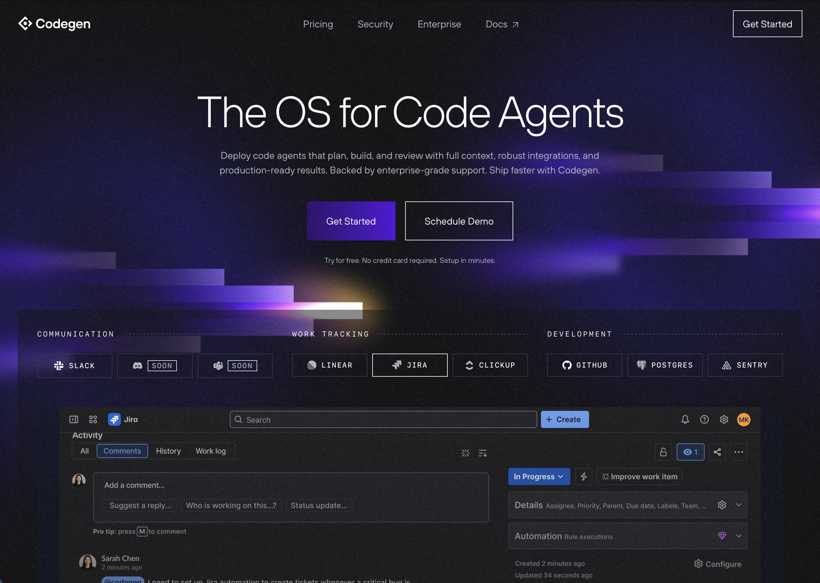Switch to the History activity tab
The image size is (820, 583).
(168, 451)
